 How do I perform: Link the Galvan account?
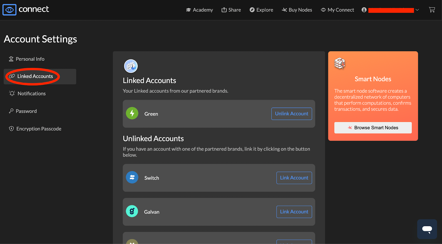tap(294, 212)
